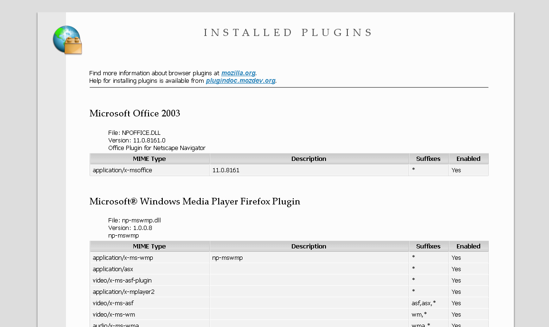Click the Yes cell in the application/x-msoffice row

(x=468, y=170)
